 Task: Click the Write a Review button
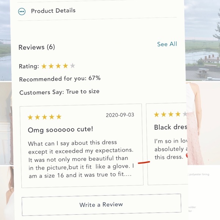(x=101, y=205)
